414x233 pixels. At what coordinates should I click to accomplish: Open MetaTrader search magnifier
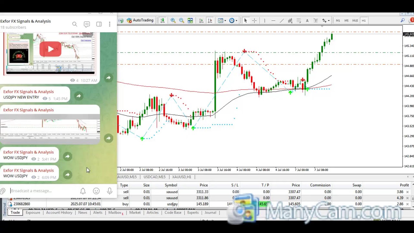403,20
